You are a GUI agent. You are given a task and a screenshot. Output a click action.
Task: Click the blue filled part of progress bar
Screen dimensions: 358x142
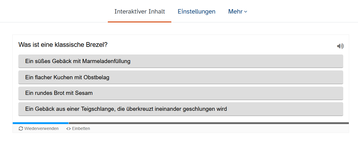pyautogui.click(x=40, y=123)
